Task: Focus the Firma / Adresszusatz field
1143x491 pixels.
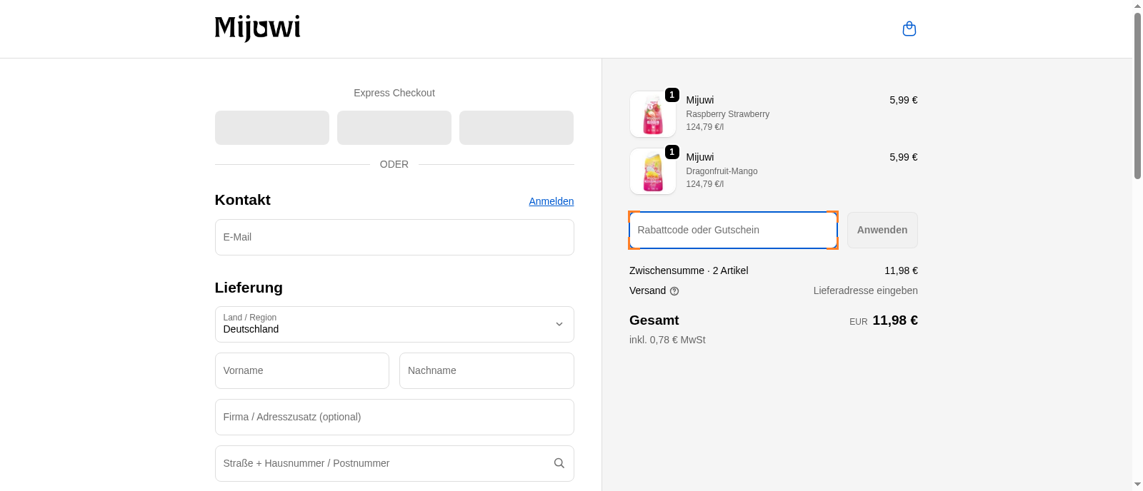Action: (394, 417)
